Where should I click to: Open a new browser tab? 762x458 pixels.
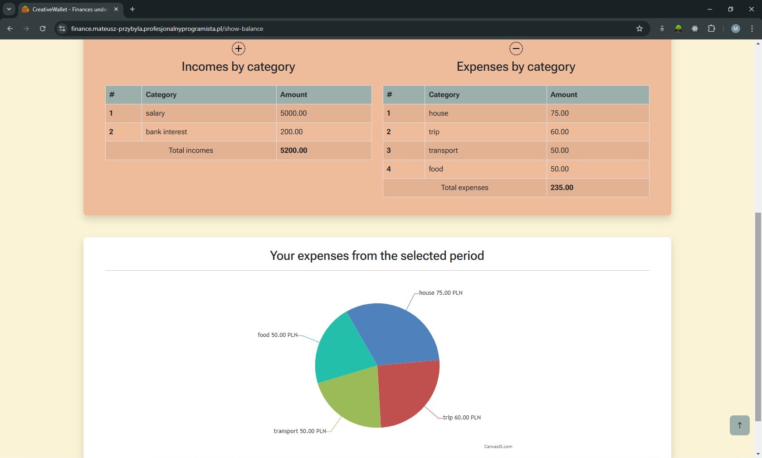(x=132, y=9)
